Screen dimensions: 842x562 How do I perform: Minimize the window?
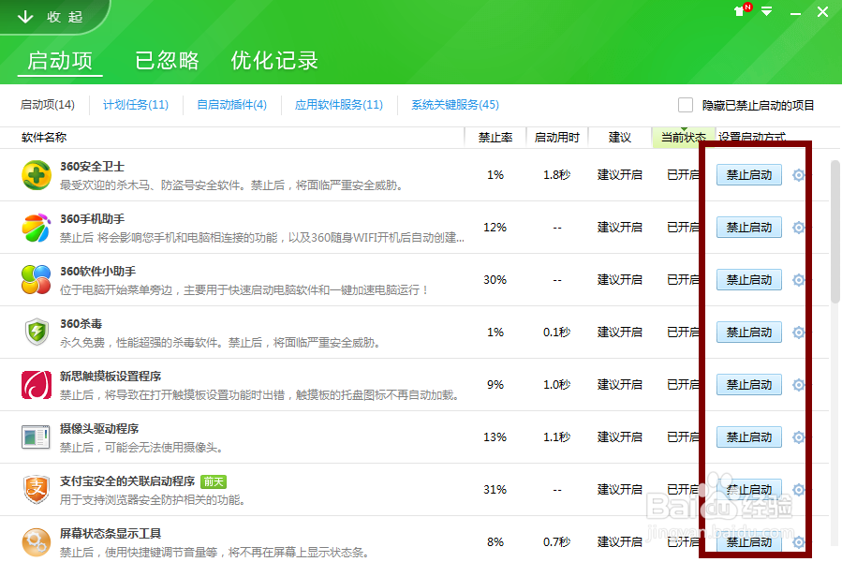coord(795,13)
